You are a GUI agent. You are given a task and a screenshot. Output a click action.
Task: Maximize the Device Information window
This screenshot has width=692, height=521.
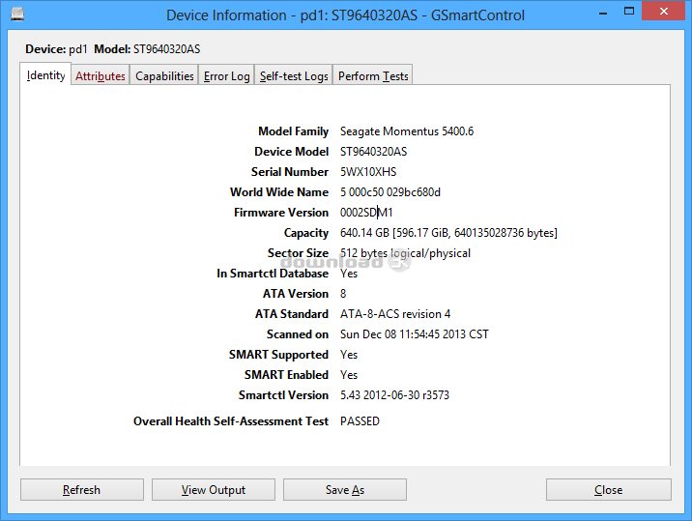(x=629, y=12)
